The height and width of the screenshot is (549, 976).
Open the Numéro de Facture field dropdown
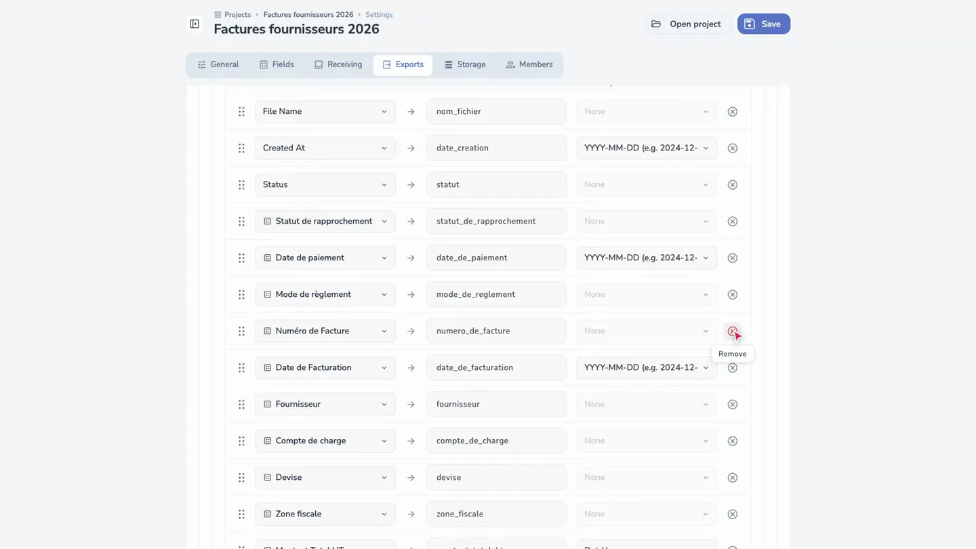click(325, 331)
